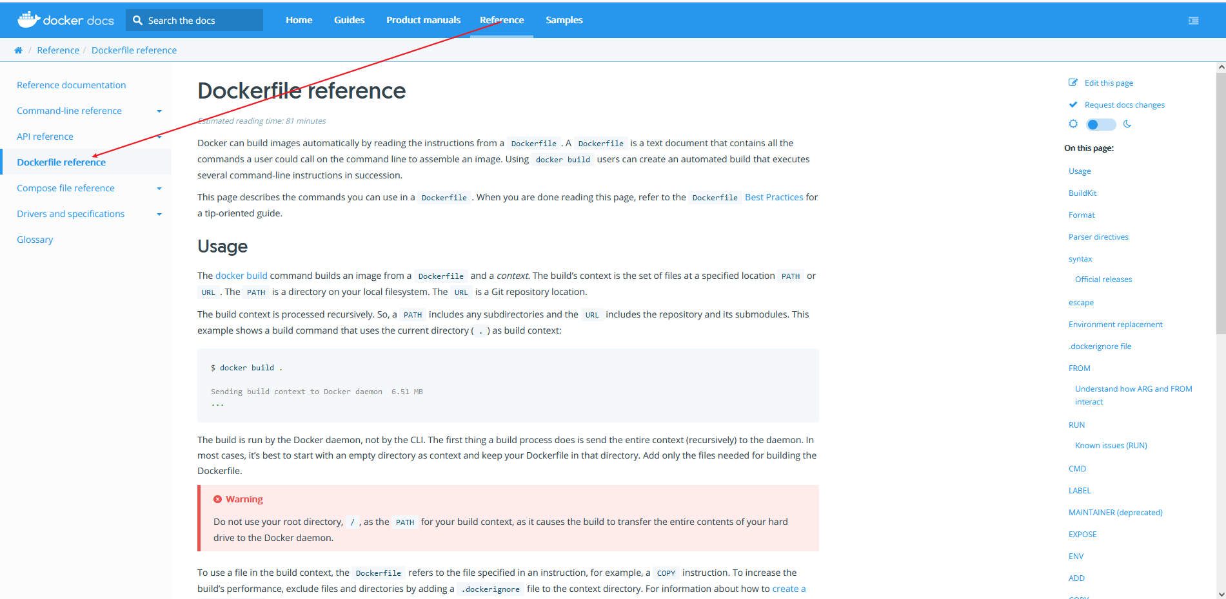1226x599 pixels.
Task: Select API reference in sidebar
Action: [x=45, y=137]
